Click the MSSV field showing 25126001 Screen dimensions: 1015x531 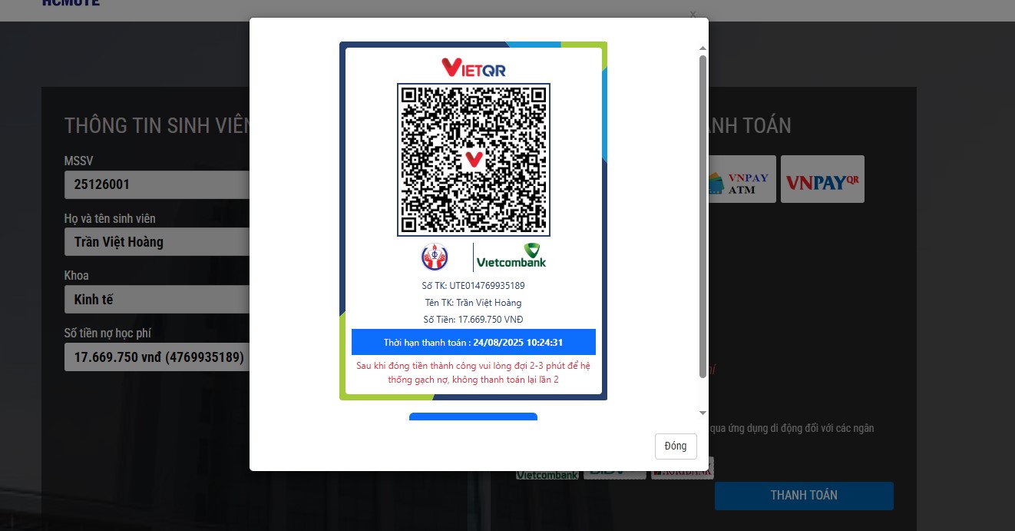point(157,184)
